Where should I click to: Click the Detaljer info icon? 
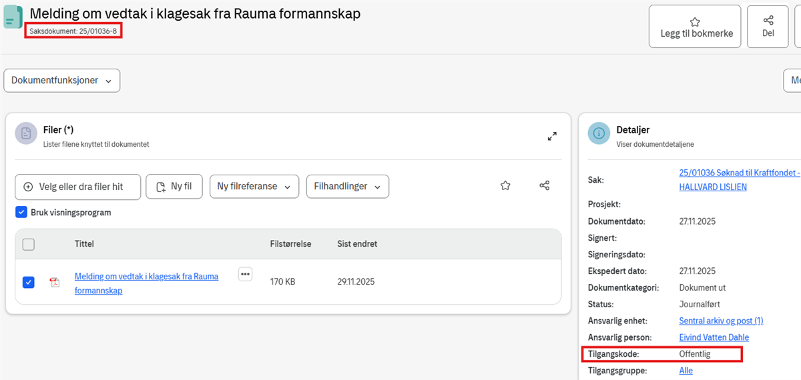[x=599, y=134]
